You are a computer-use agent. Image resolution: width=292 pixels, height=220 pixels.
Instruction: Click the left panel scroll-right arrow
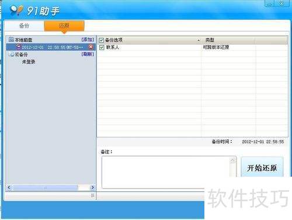(x=92, y=187)
